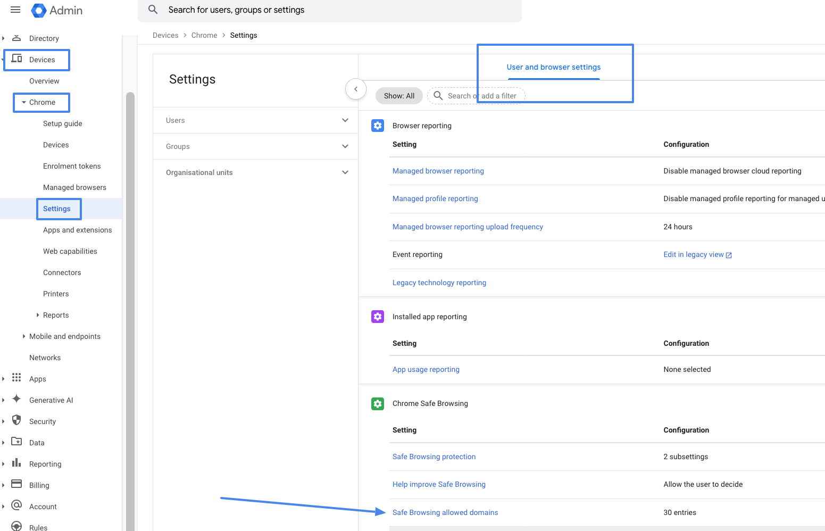This screenshot has height=531, width=825.
Task: Click the Data folder icon
Action: [x=16, y=442]
